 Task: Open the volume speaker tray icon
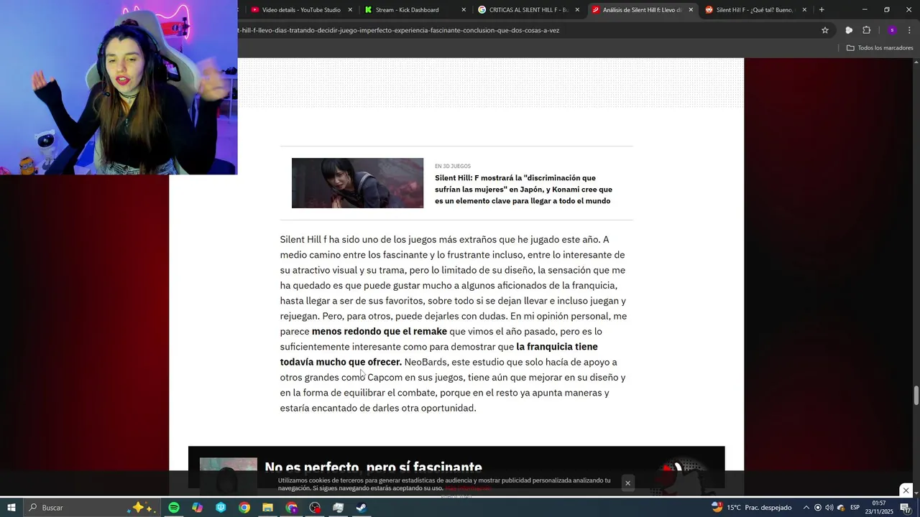click(x=829, y=508)
